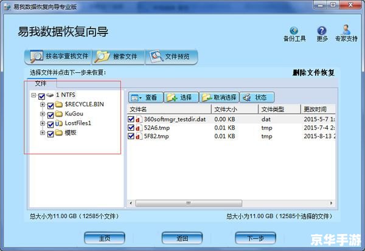
Task: Toggle the LostFiles1 checkbox
Action: click(50, 125)
